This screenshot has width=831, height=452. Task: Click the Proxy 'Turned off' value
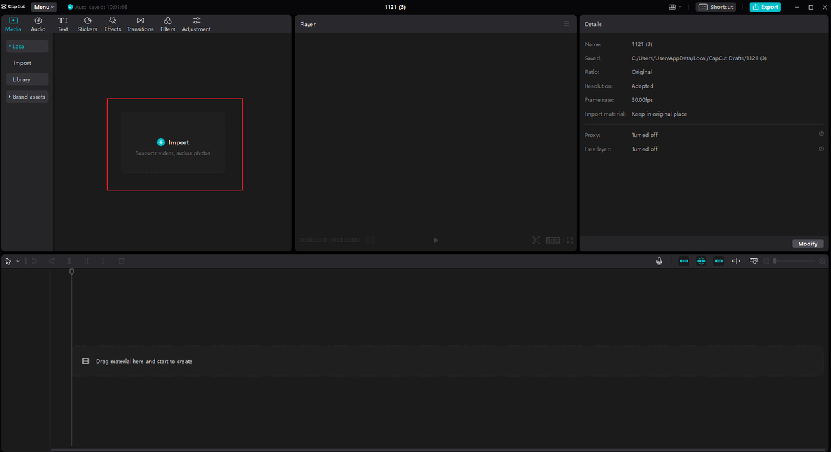(x=645, y=135)
